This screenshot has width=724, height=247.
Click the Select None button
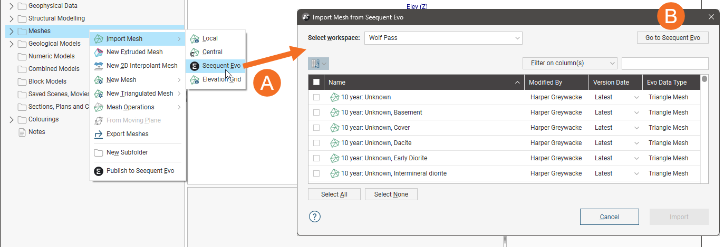391,194
